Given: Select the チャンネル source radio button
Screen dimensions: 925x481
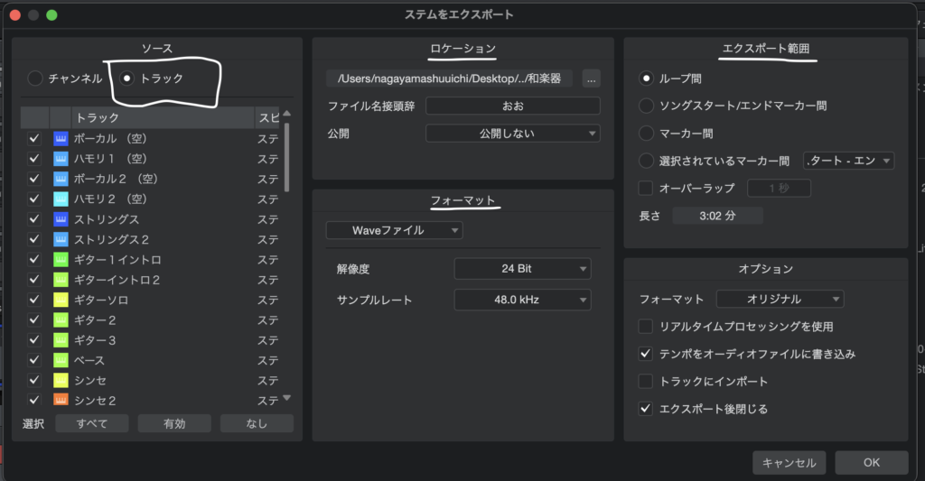Looking at the screenshot, I should pos(35,79).
